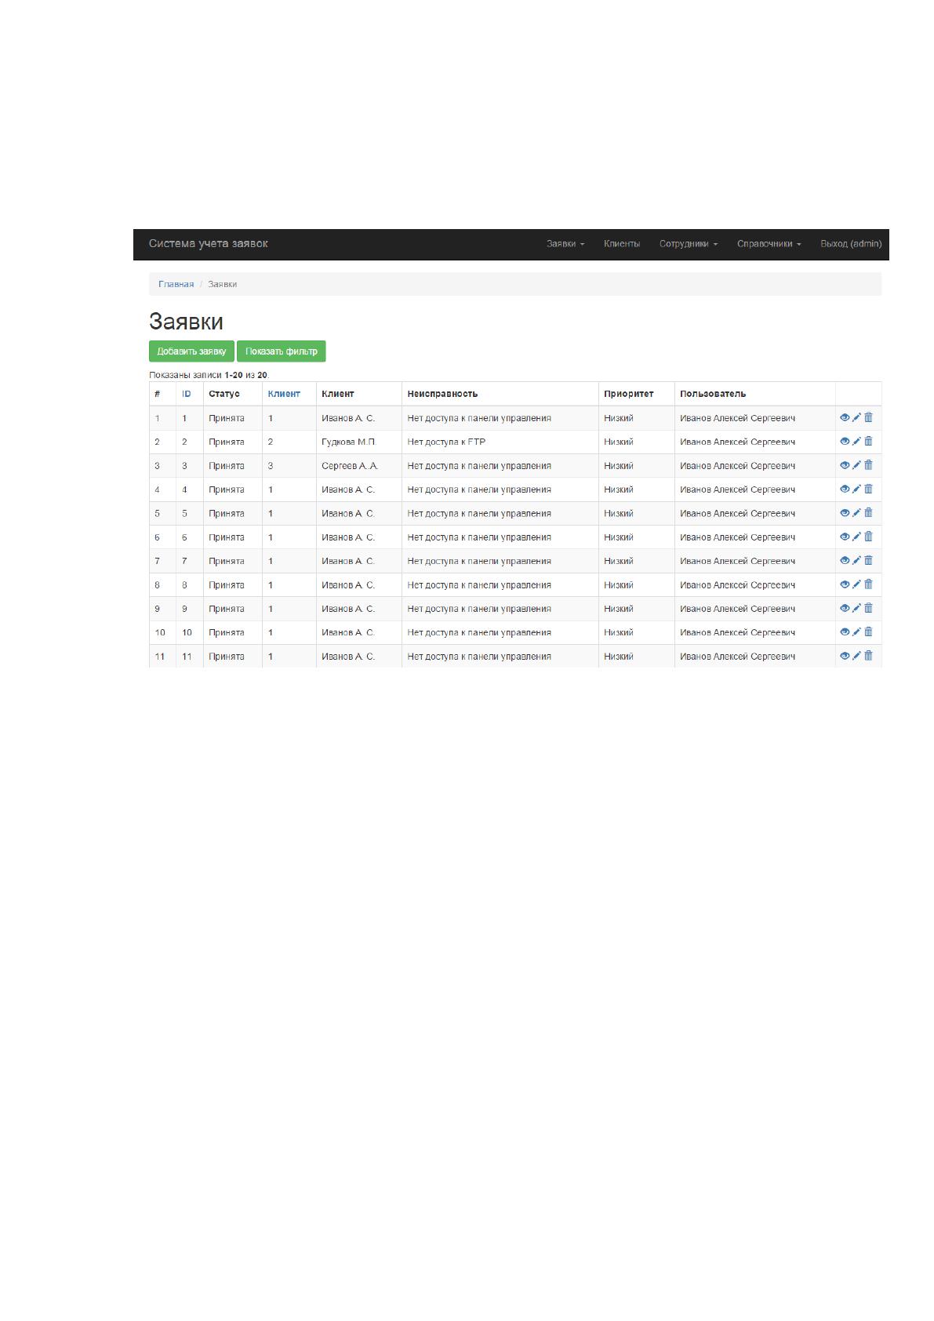
Task: View request 8 via the eye icon
Action: (x=845, y=584)
